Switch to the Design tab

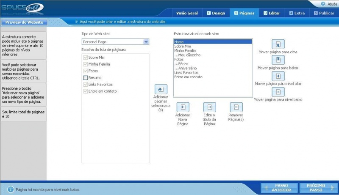[216, 13]
